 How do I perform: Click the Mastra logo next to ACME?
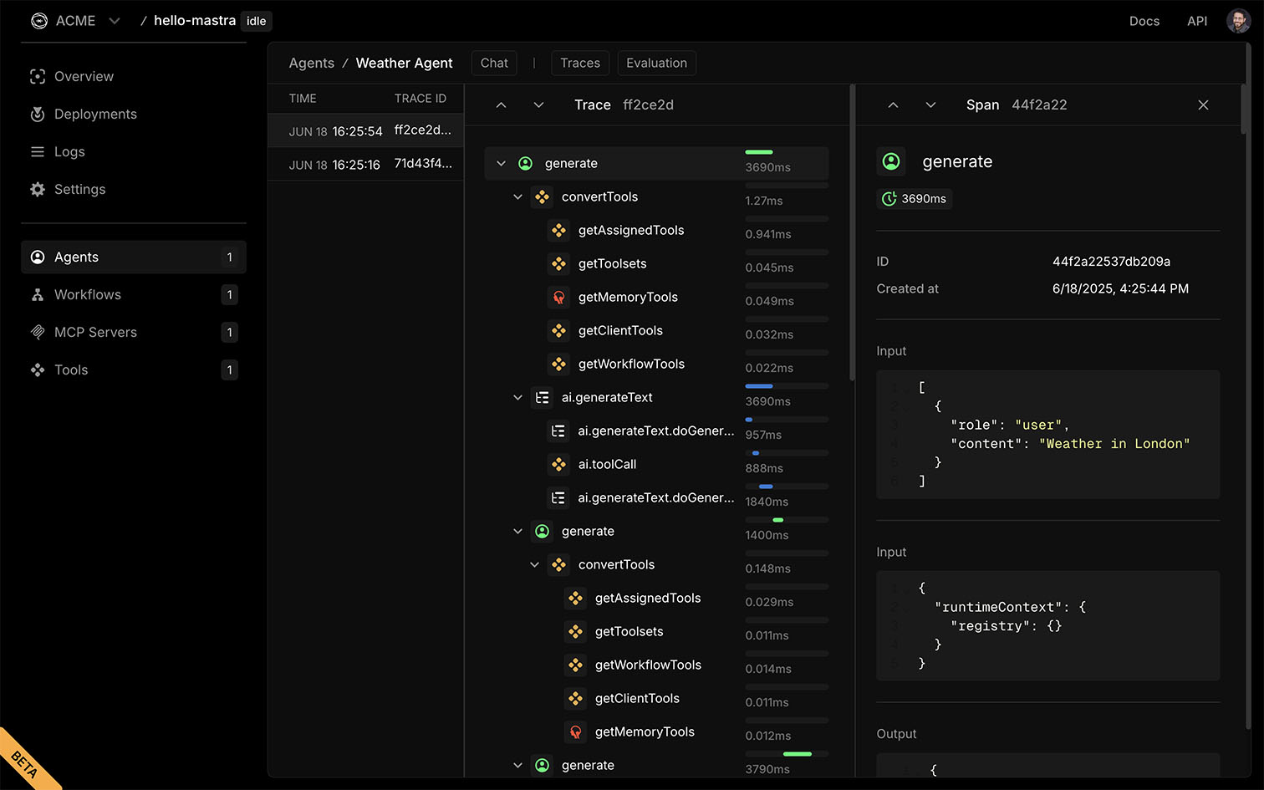(x=39, y=20)
